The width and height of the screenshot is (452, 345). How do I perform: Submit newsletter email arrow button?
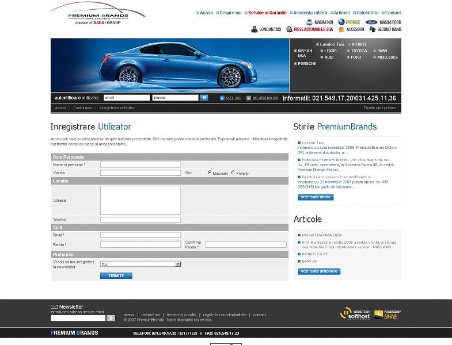[111, 318]
